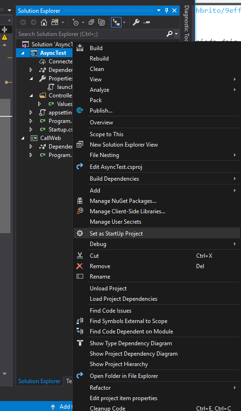241x411 pixels.
Task: Click the magnifier search icon
Action: (x=170, y=34)
